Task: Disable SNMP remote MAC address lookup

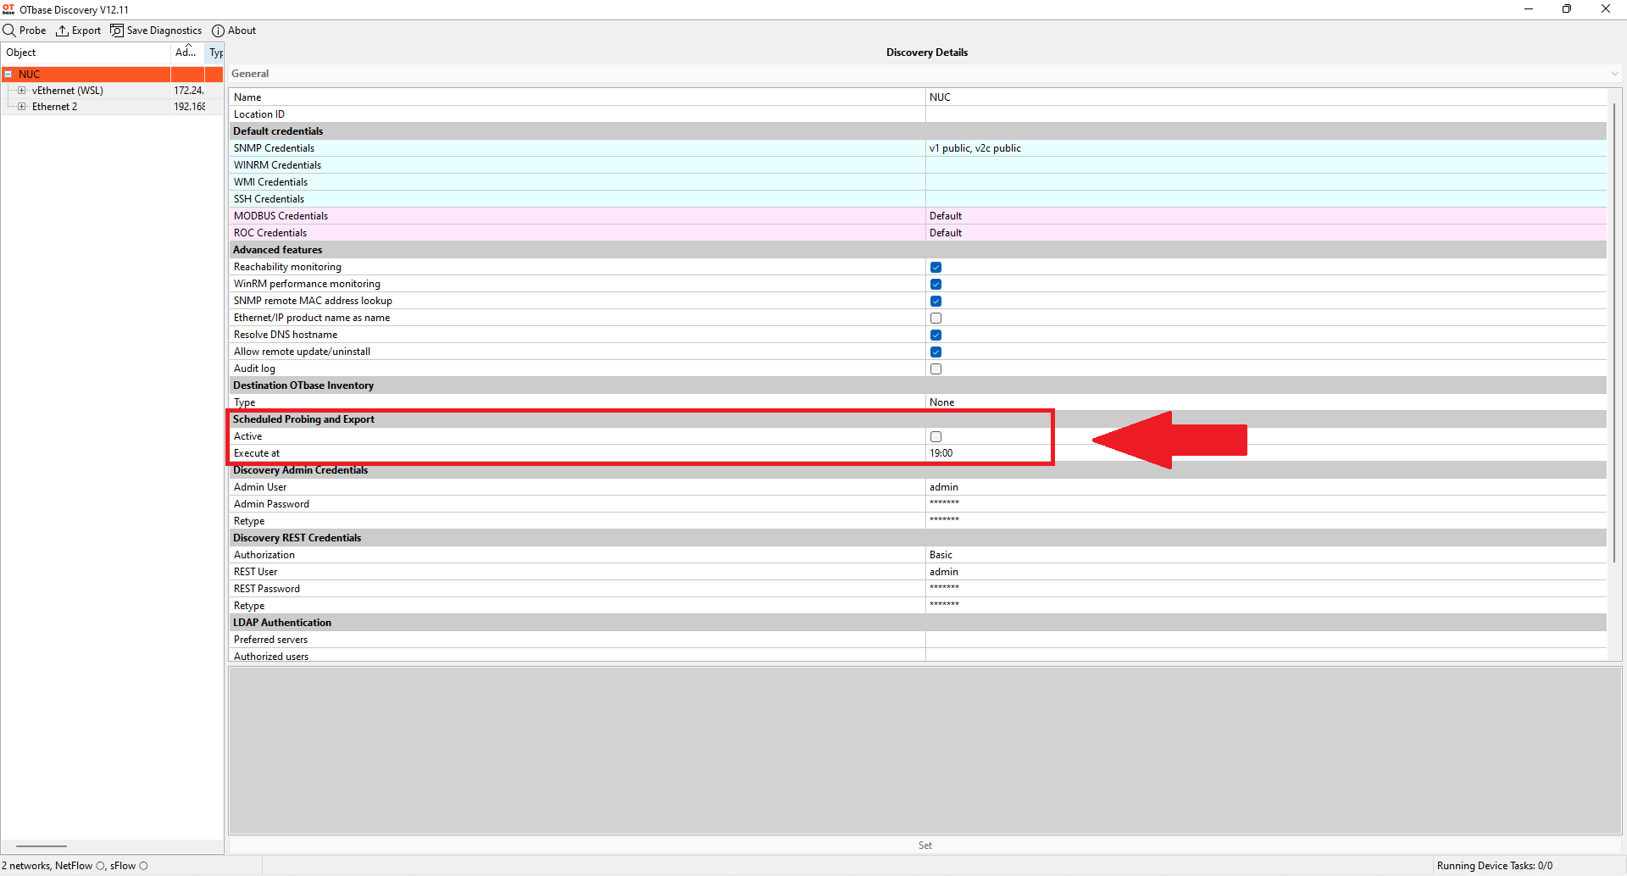Action: 936,301
